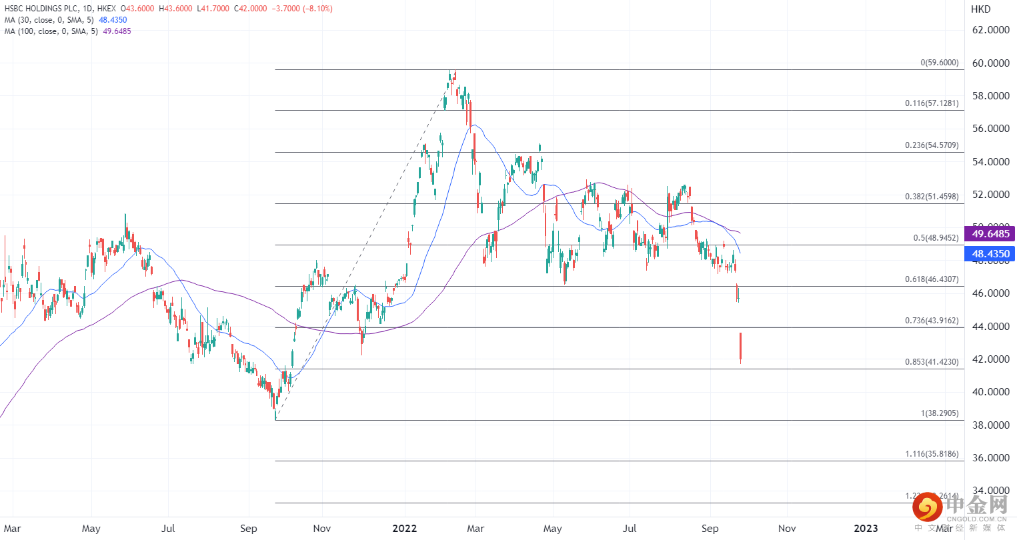Click the 58.0000 price axis label

[990, 96]
